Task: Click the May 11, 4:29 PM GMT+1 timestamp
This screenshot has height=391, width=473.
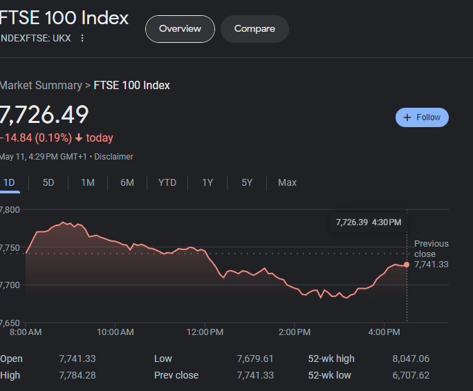Action: (x=43, y=157)
